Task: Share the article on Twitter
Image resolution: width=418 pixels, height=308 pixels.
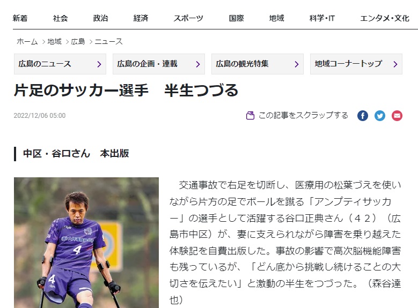Action: point(379,116)
